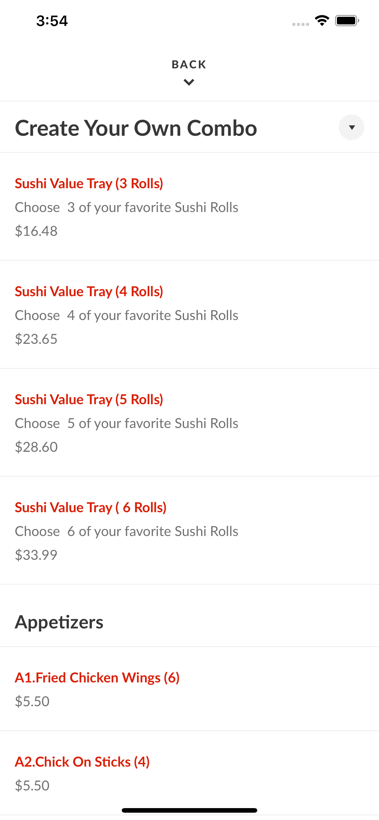Tap the down chevron under BACK
The height and width of the screenshot is (820, 379).
pyautogui.click(x=189, y=82)
